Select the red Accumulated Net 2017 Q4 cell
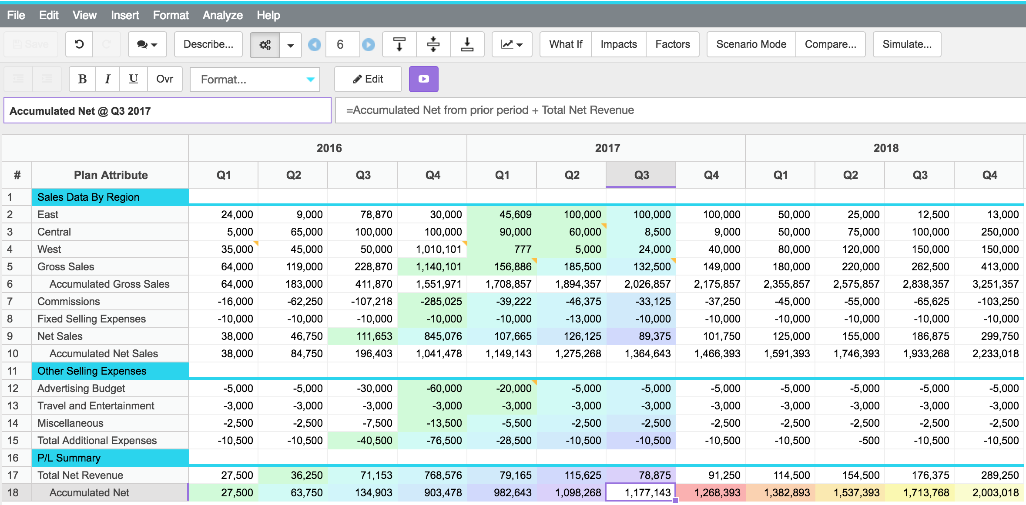1026x505 pixels. point(711,492)
